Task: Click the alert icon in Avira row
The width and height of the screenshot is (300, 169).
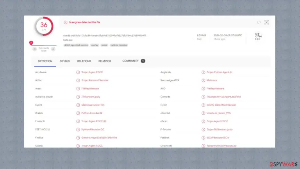Action: [78, 97]
